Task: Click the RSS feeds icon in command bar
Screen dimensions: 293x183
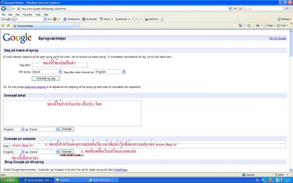Action: pyautogui.click(x=249, y=25)
